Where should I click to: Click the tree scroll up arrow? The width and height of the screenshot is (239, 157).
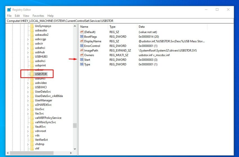point(75,26)
